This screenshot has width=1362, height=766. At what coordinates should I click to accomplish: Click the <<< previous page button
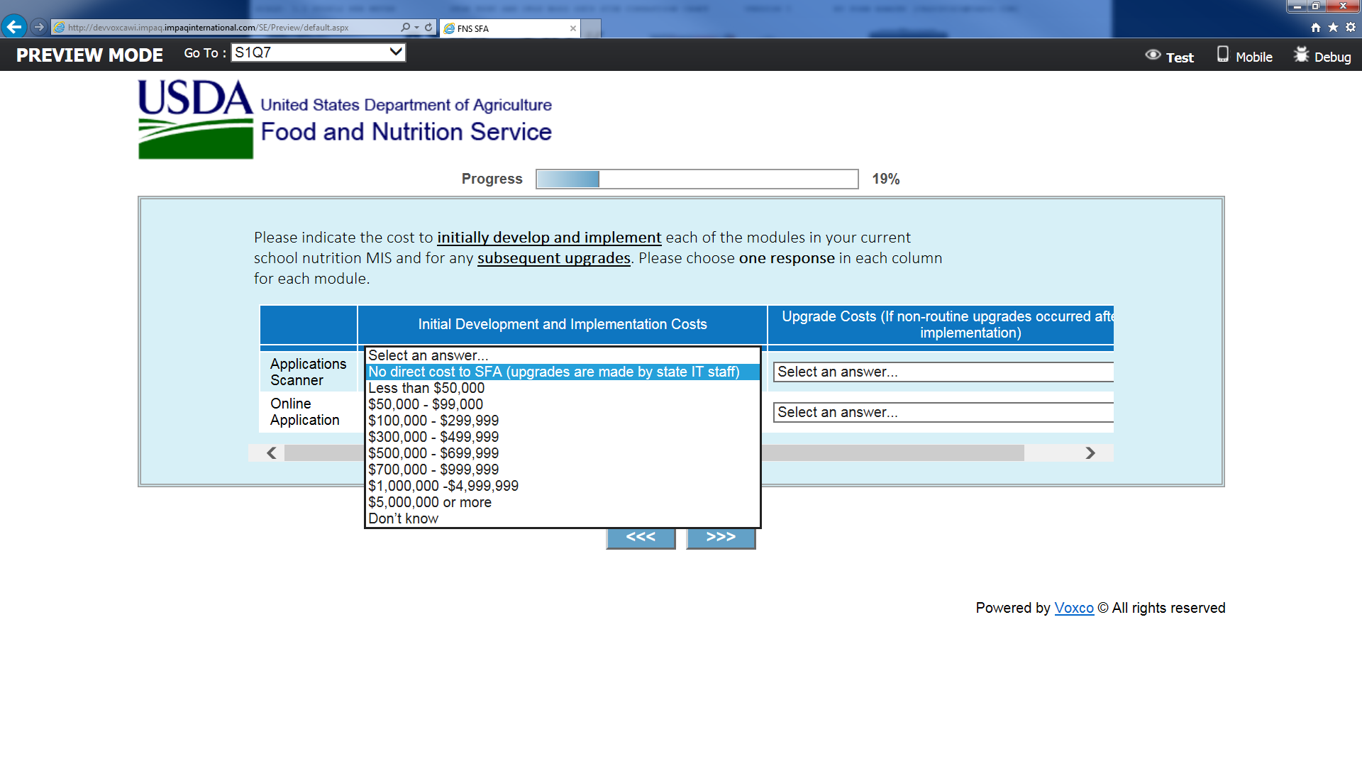tap(641, 538)
